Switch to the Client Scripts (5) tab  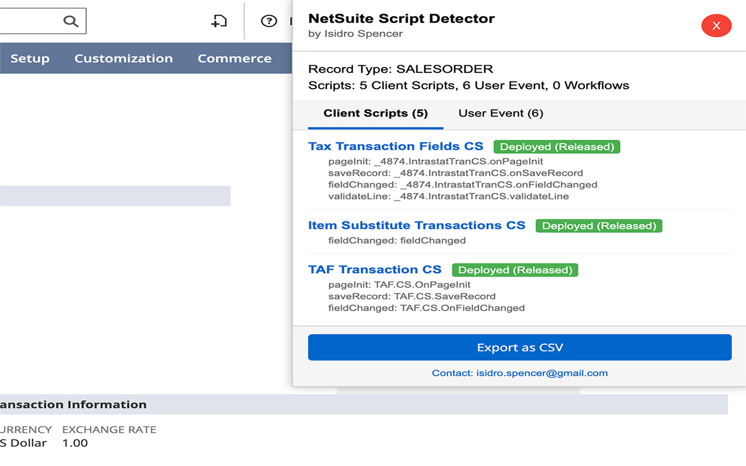[376, 114]
